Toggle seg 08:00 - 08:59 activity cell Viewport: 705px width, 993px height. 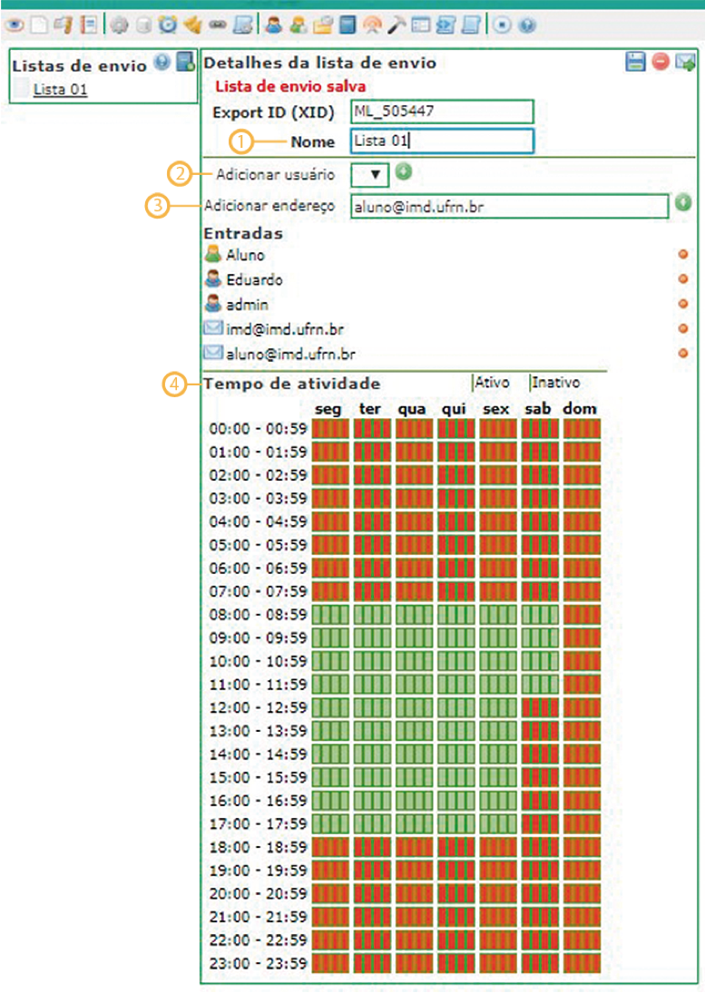point(330,614)
